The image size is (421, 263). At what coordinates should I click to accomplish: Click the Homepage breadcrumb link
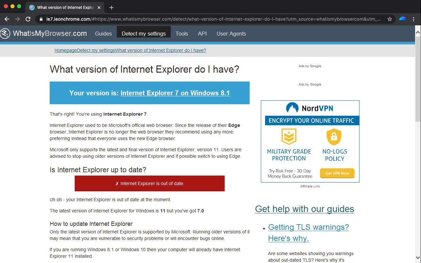tap(66, 50)
